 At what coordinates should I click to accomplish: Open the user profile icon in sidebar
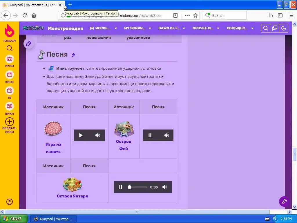coord(10,202)
